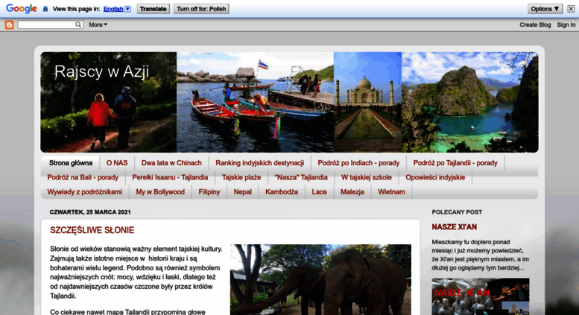The width and height of the screenshot is (579, 315).
Task: Open My w Bollywood tab
Action: click(x=160, y=192)
